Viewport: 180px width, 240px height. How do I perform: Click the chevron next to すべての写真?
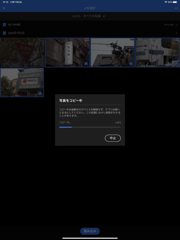pos(104,16)
